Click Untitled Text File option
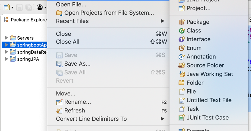This screenshot has height=131, width=251. [209, 100]
